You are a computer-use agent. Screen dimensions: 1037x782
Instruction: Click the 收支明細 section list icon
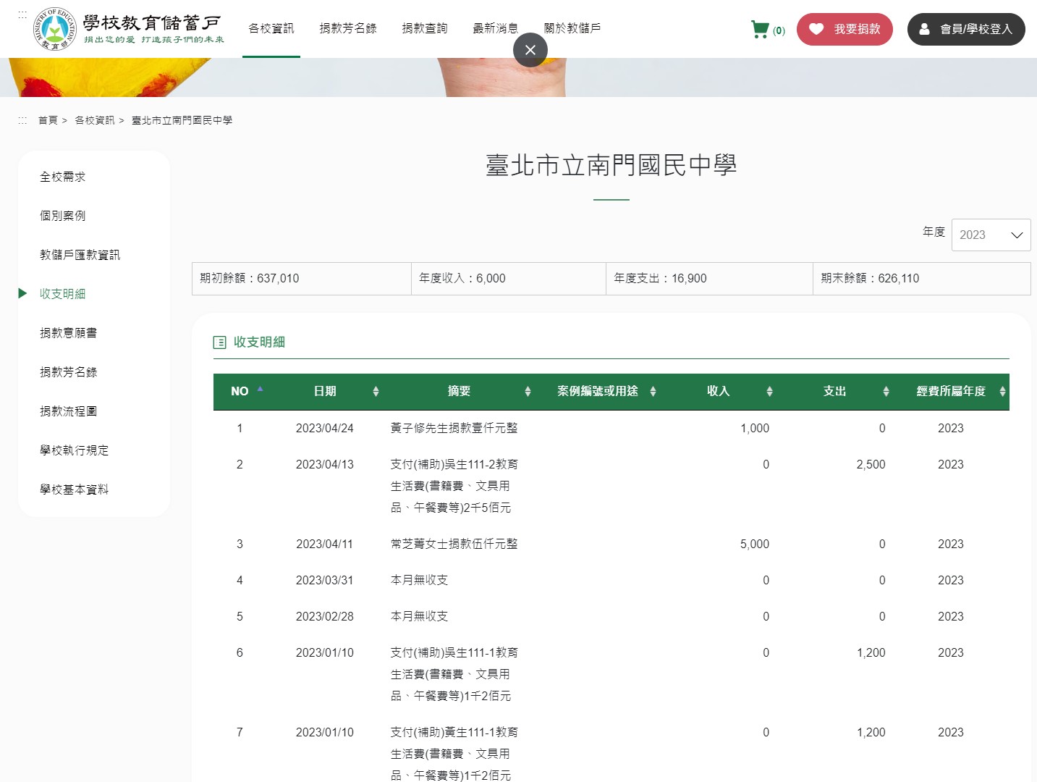220,342
